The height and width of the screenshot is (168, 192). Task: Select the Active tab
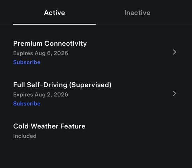[54, 13]
